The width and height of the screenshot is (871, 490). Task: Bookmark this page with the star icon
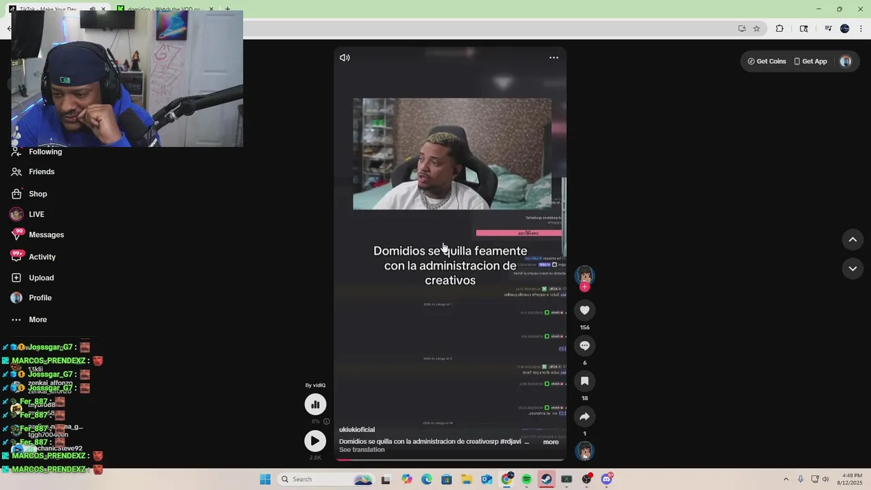(x=757, y=29)
